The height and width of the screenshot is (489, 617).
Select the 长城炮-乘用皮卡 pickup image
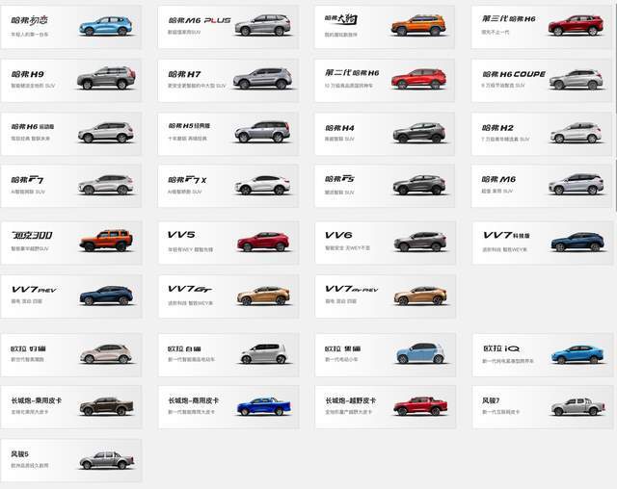(106, 406)
